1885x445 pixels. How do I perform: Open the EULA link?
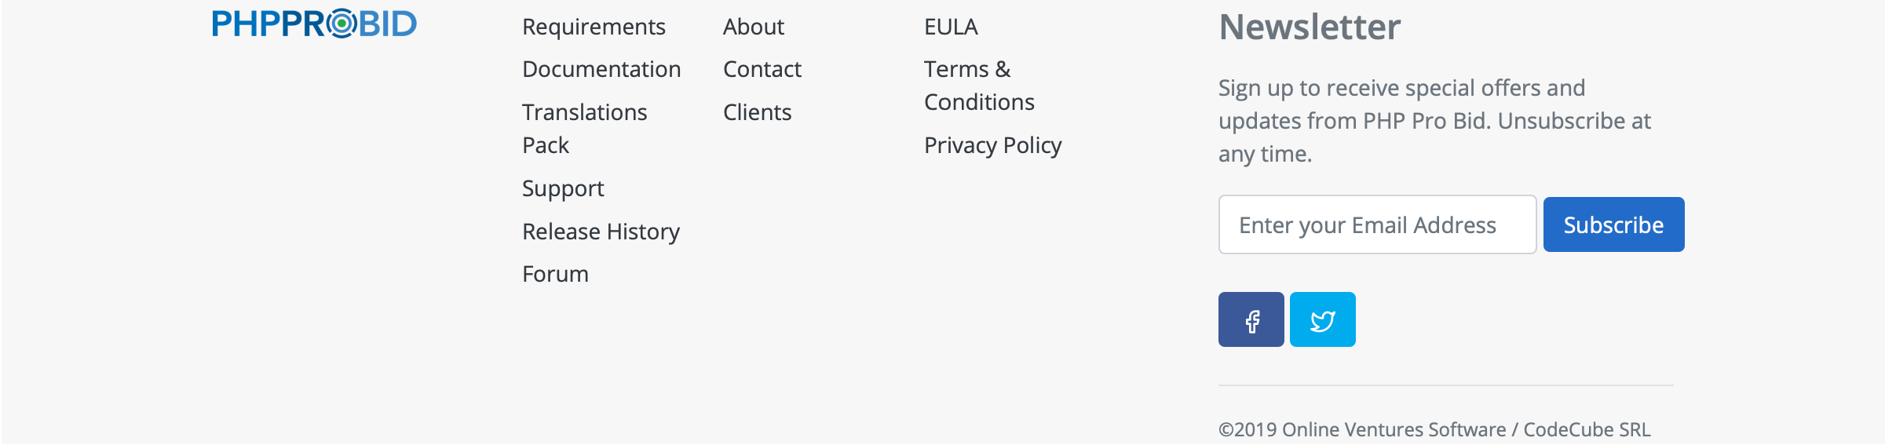tap(951, 27)
